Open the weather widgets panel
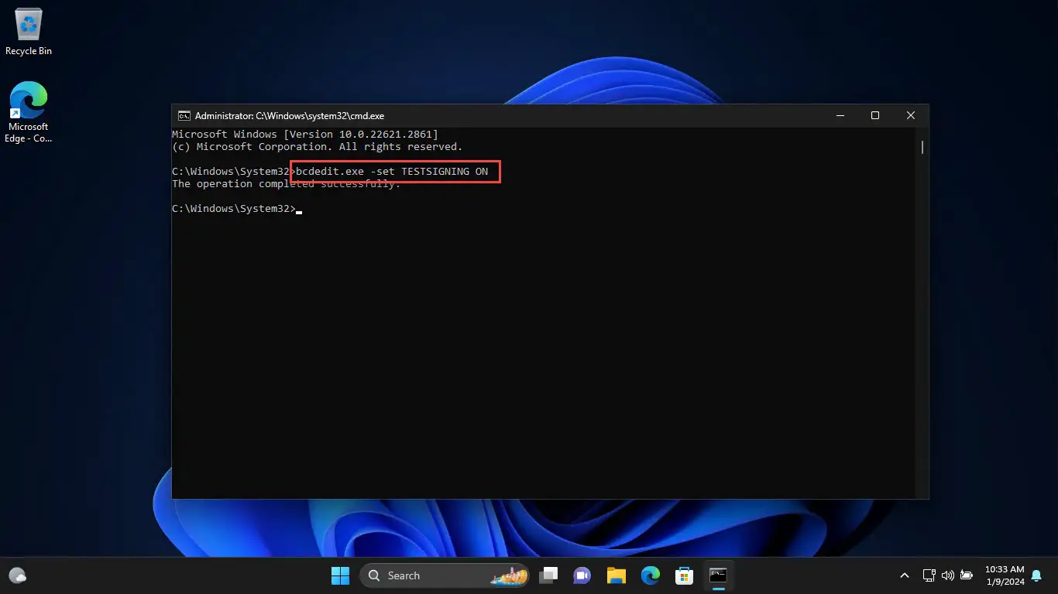This screenshot has width=1058, height=594. click(17, 575)
